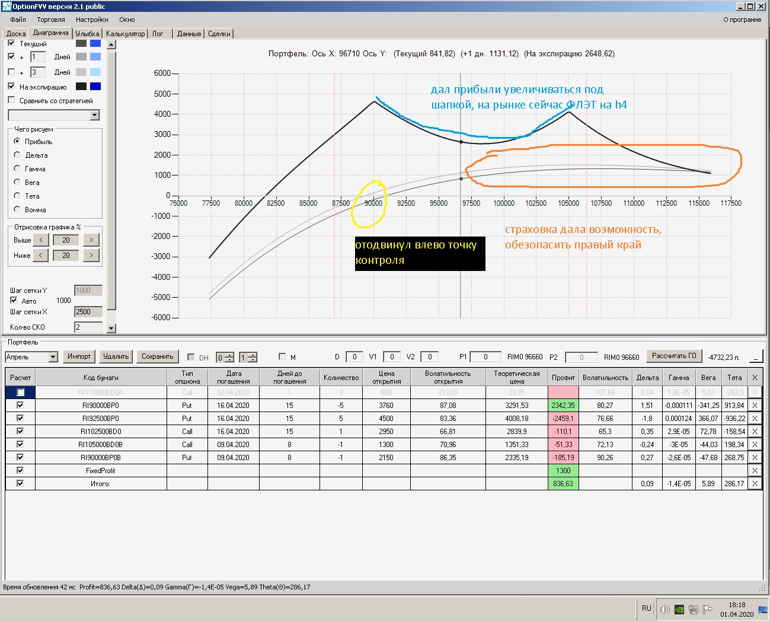
Task: Open the Настройки menu
Action: pos(92,20)
